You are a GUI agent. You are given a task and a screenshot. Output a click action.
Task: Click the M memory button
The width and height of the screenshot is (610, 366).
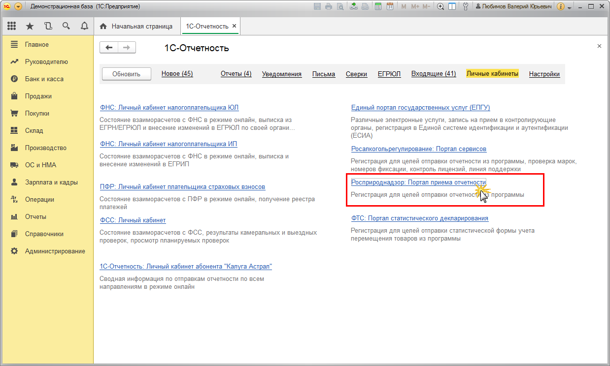(x=404, y=6)
